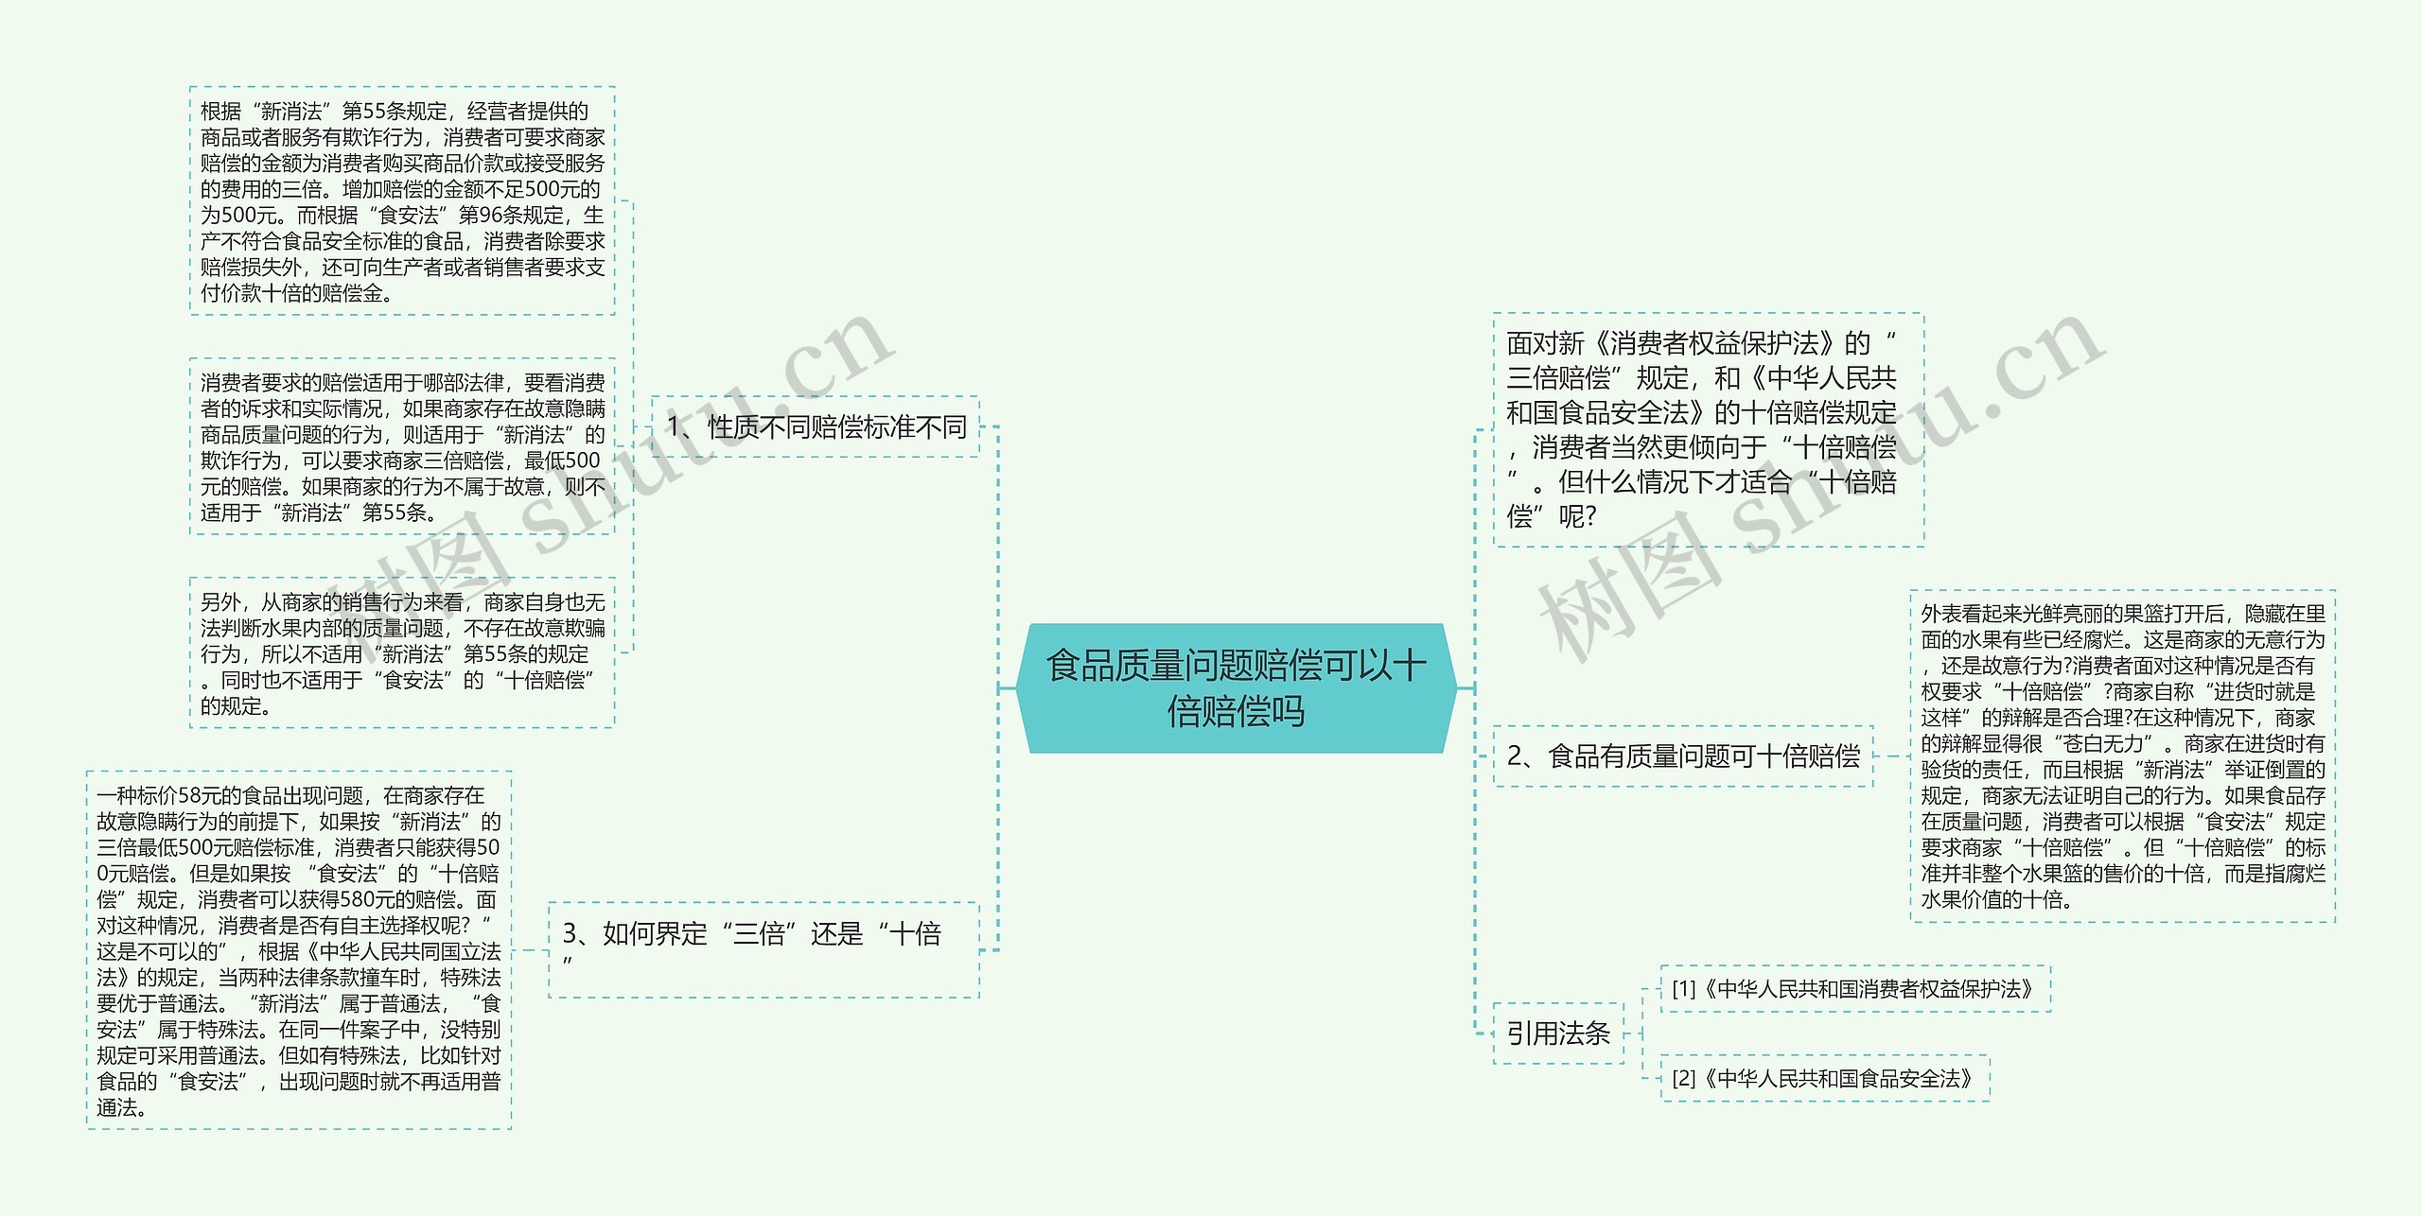This screenshot has width=2422, height=1216.
Task: Select the central node 食品质量问题赔偿可以十倍赔偿吗
Action: coord(1236,687)
